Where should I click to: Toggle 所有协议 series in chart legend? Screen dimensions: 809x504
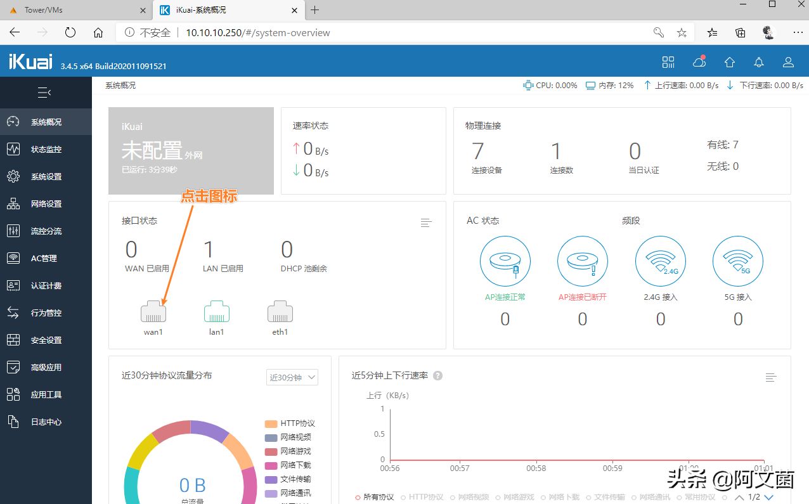point(374,497)
